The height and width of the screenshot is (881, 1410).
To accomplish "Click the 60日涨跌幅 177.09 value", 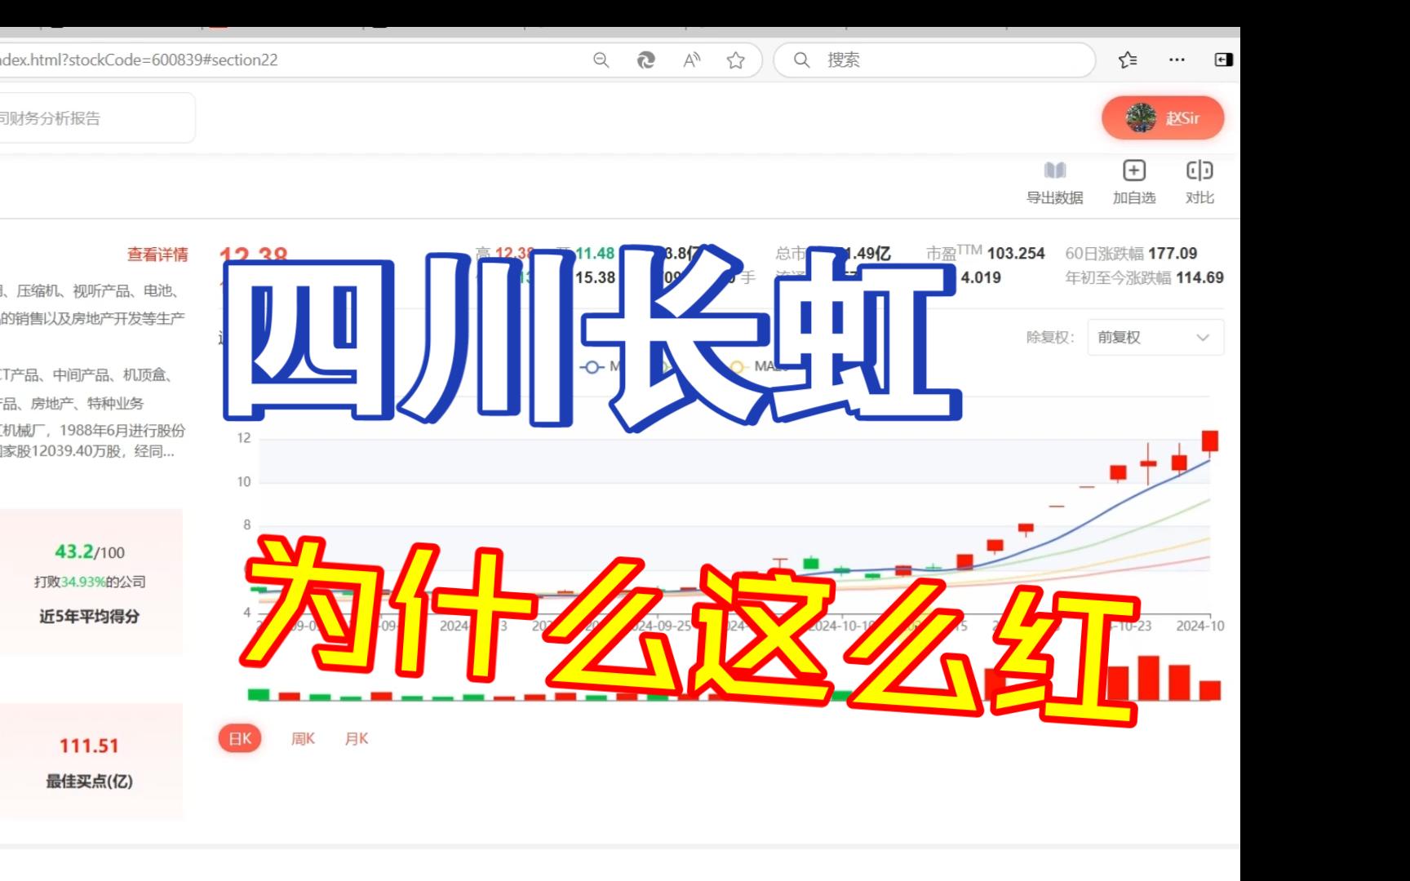I will click(x=1173, y=254).
